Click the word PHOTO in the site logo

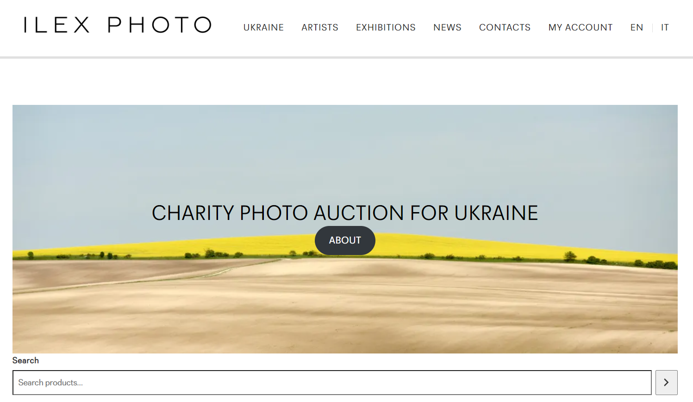(x=160, y=25)
